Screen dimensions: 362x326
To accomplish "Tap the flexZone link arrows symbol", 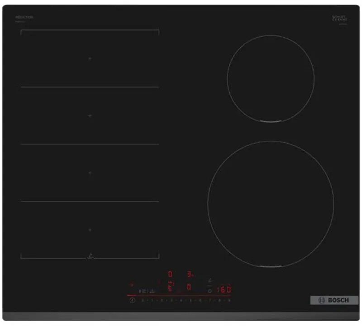I will (x=90, y=255).
